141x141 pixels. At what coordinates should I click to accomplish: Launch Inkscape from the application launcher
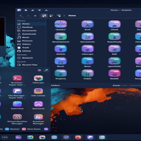pos(38,80)
